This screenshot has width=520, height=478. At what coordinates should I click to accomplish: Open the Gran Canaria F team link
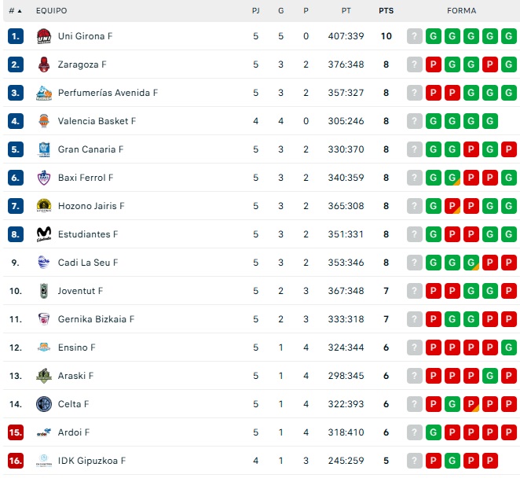coord(90,149)
